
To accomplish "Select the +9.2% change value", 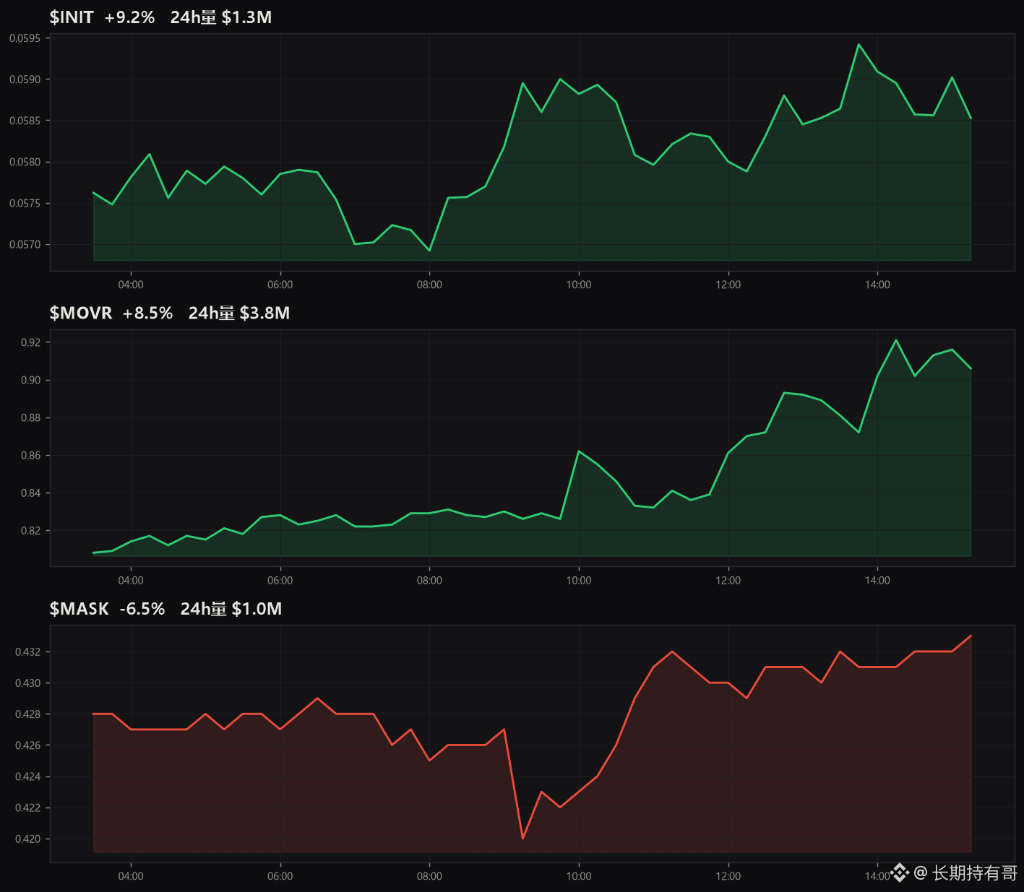I will point(129,17).
